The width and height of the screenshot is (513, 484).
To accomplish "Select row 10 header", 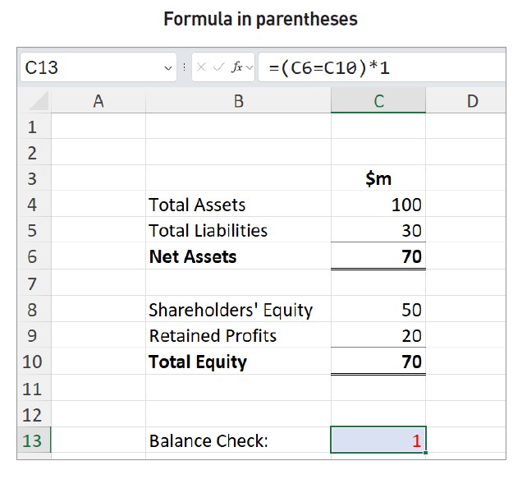I will click(x=34, y=361).
